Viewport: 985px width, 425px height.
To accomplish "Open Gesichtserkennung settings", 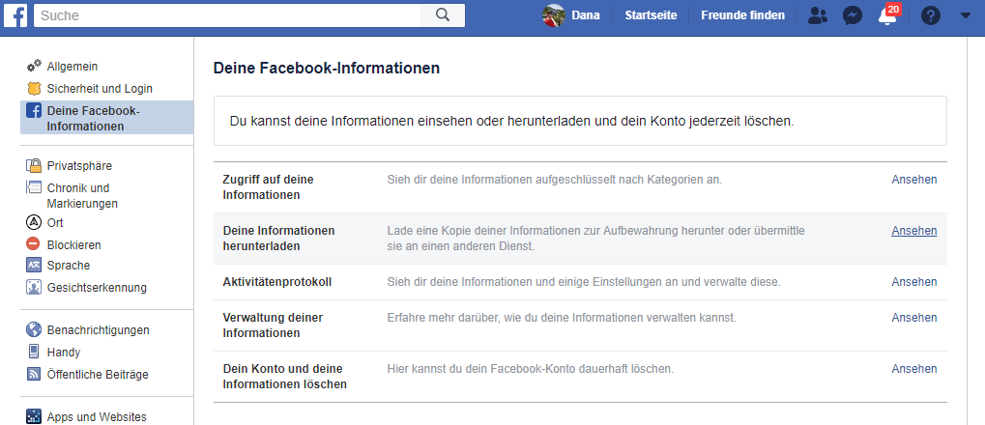I will [x=97, y=288].
